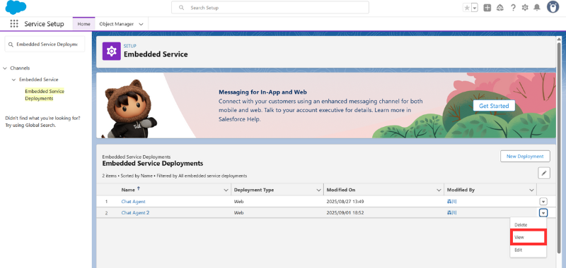566x268 pixels.
Task: Open the Help question mark icon
Action: pyautogui.click(x=513, y=8)
